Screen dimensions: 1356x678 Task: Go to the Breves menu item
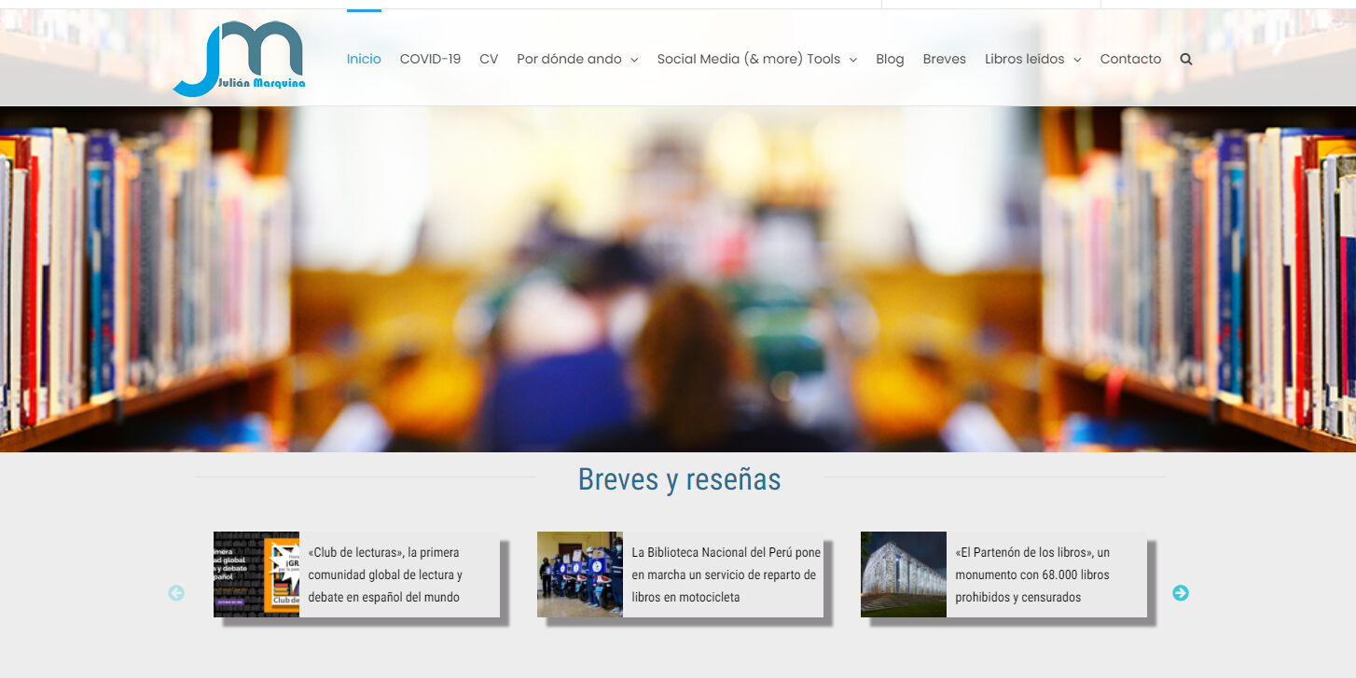944,59
